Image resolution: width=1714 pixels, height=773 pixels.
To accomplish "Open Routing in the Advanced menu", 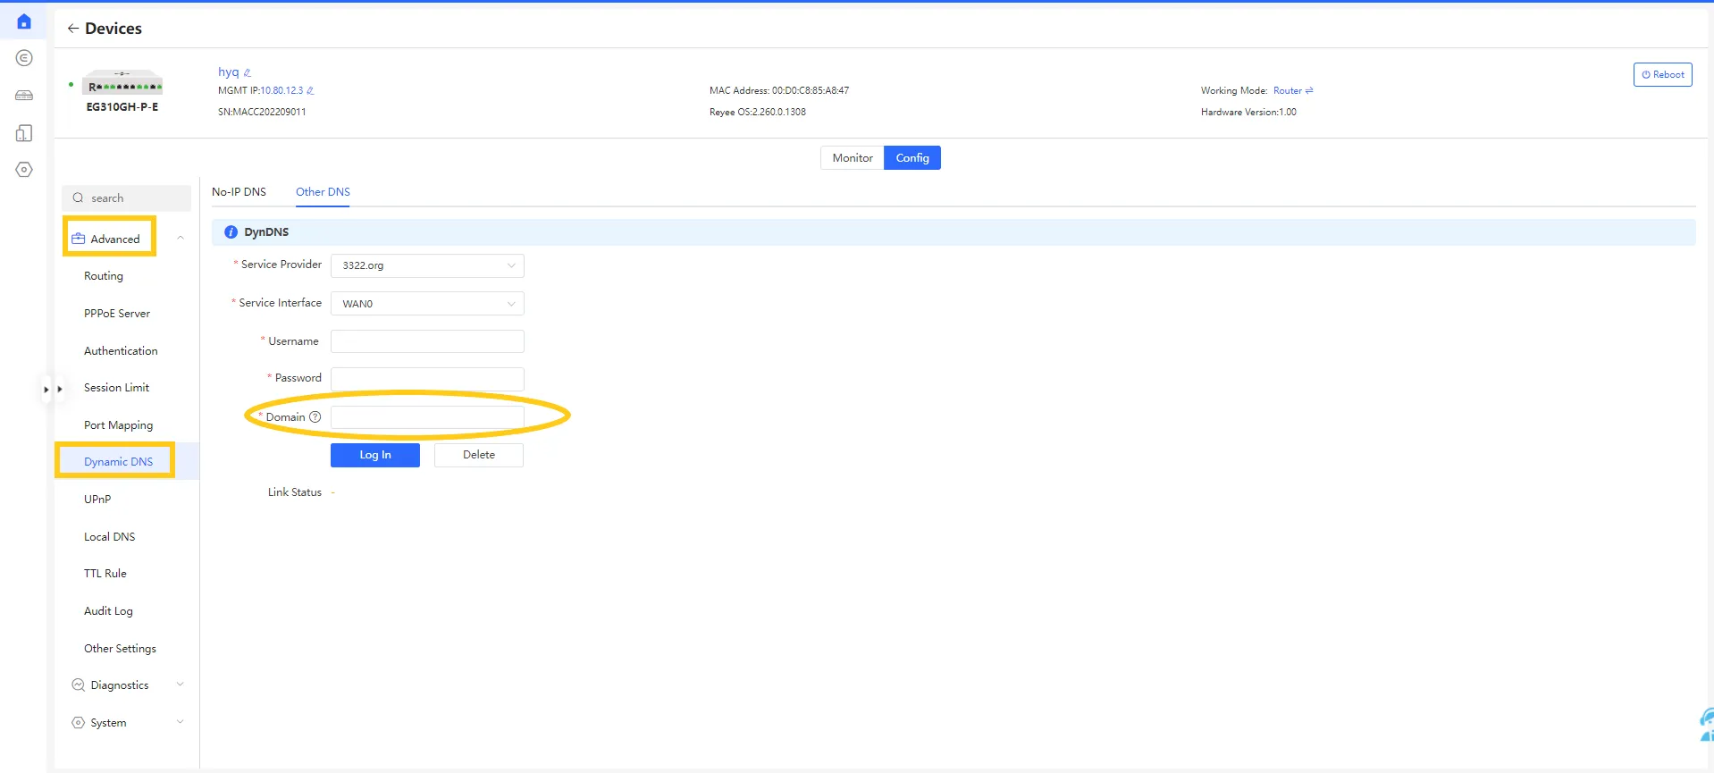I will pyautogui.click(x=104, y=276).
